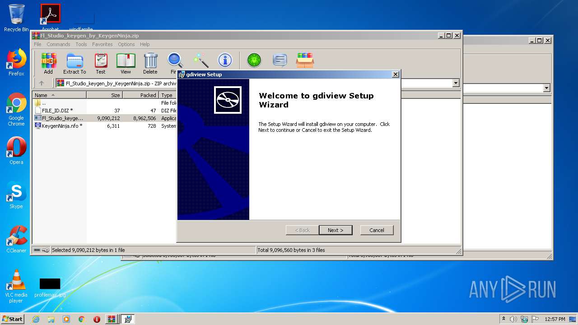Open the archive path dropdown arrow
The image size is (578, 325).
tap(456, 83)
